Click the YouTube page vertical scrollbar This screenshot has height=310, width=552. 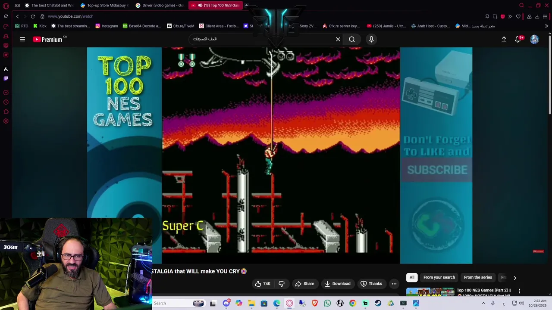(x=549, y=75)
